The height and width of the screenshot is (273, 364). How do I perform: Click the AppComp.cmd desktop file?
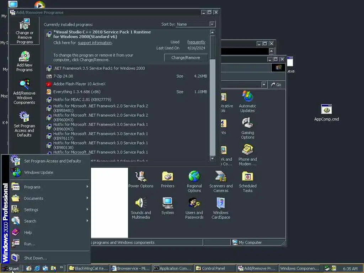coord(326,113)
